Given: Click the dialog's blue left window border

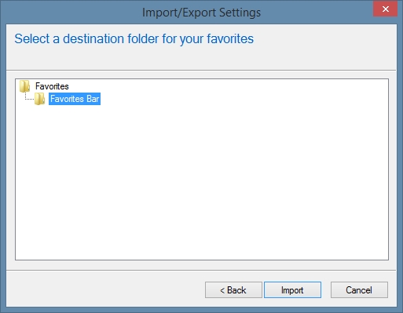Looking at the screenshot, I should [3, 167].
